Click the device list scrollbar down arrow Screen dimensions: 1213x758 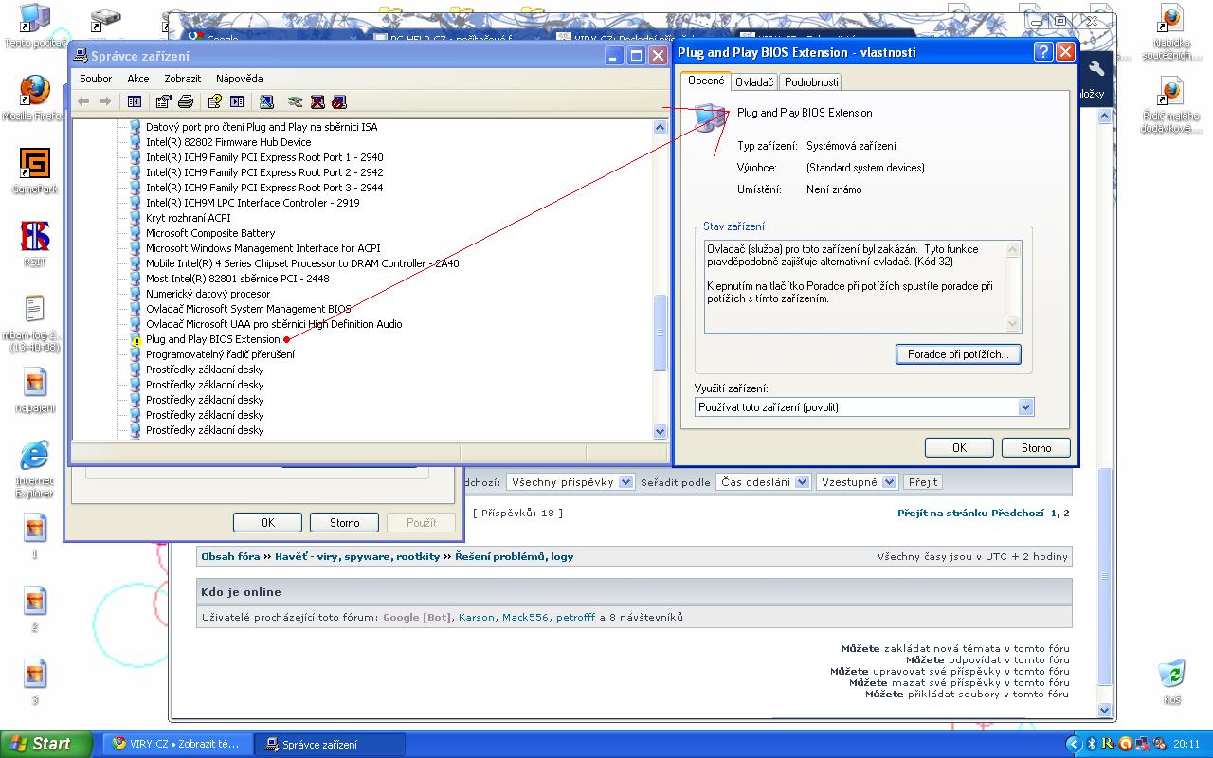click(661, 431)
